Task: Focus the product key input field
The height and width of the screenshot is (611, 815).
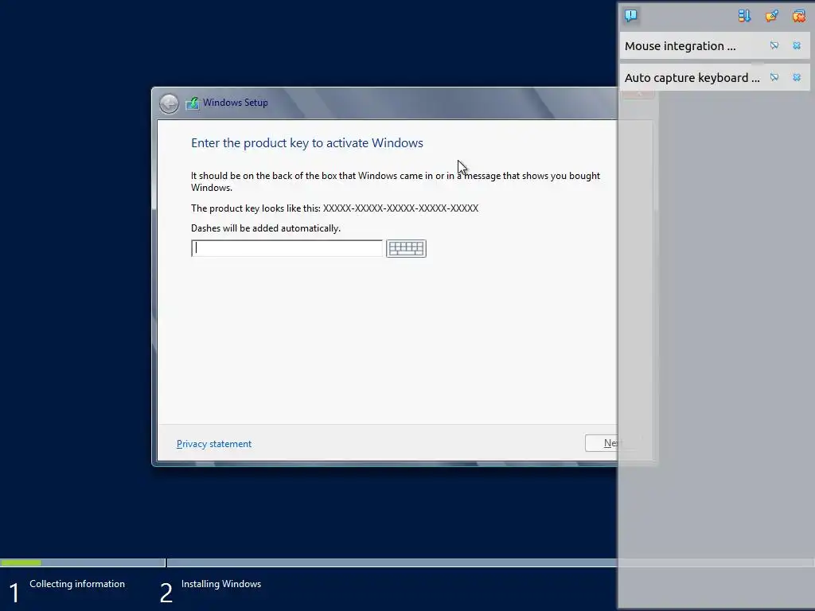Action: tap(287, 248)
